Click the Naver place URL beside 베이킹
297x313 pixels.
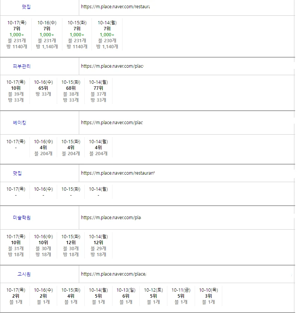(x=112, y=123)
